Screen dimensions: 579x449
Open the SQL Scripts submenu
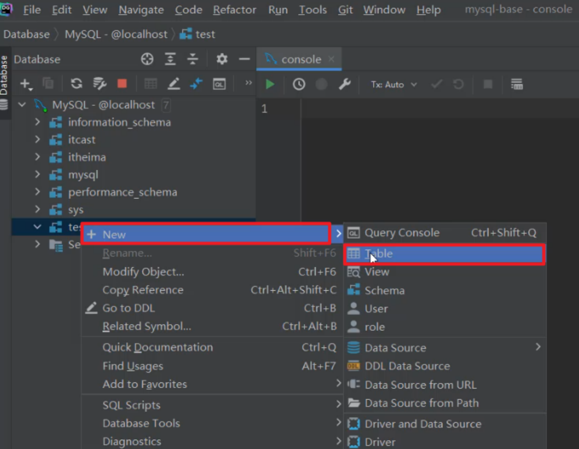212,405
